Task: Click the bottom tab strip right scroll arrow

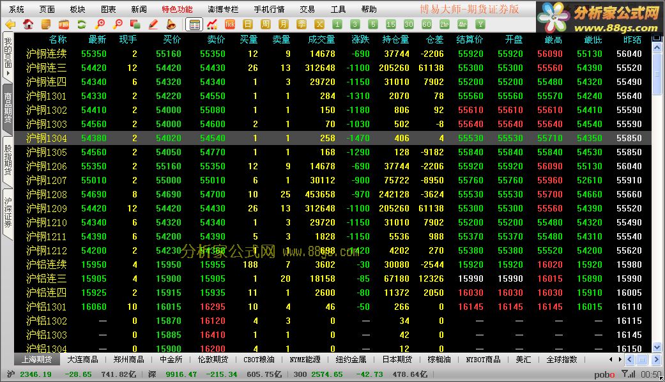Action: pos(620,360)
